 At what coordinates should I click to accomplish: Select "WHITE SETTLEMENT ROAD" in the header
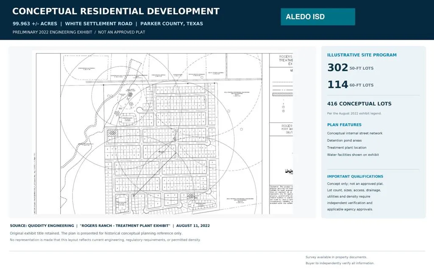99,24
